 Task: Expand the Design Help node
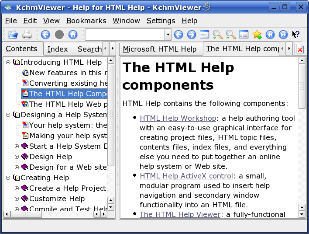point(17,157)
